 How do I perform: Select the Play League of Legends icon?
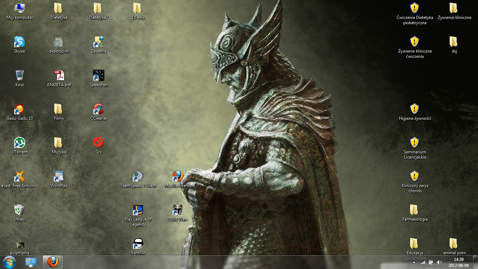coord(138,210)
